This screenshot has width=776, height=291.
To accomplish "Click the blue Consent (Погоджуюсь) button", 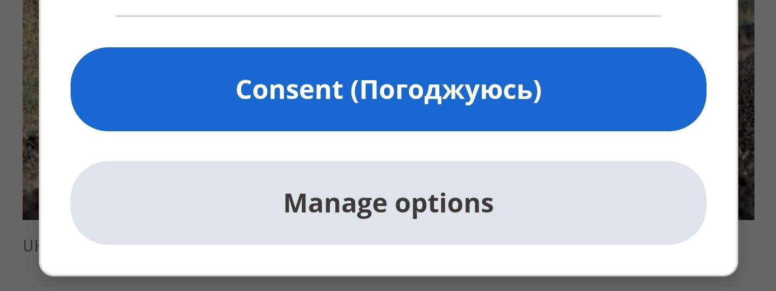I will (388, 89).
